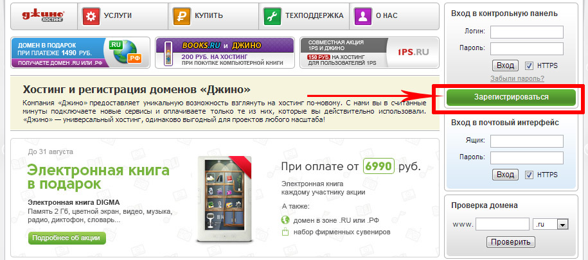Open the e-book reader device image

click(224, 200)
